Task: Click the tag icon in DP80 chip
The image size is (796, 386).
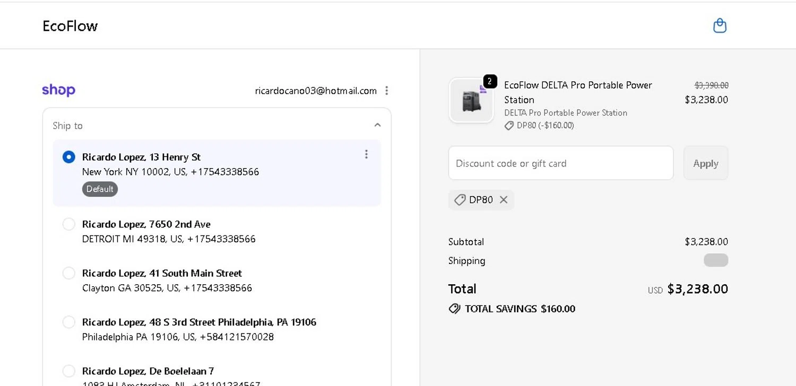Action: 460,200
